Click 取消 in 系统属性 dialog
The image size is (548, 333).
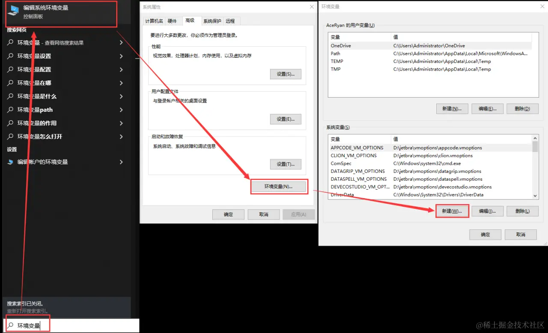[264, 214]
